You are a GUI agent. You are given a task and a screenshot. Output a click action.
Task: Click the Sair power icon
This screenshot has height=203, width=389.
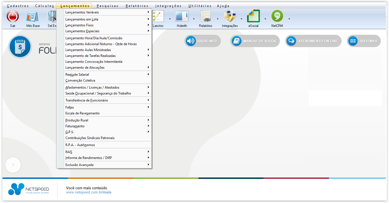tap(13, 16)
